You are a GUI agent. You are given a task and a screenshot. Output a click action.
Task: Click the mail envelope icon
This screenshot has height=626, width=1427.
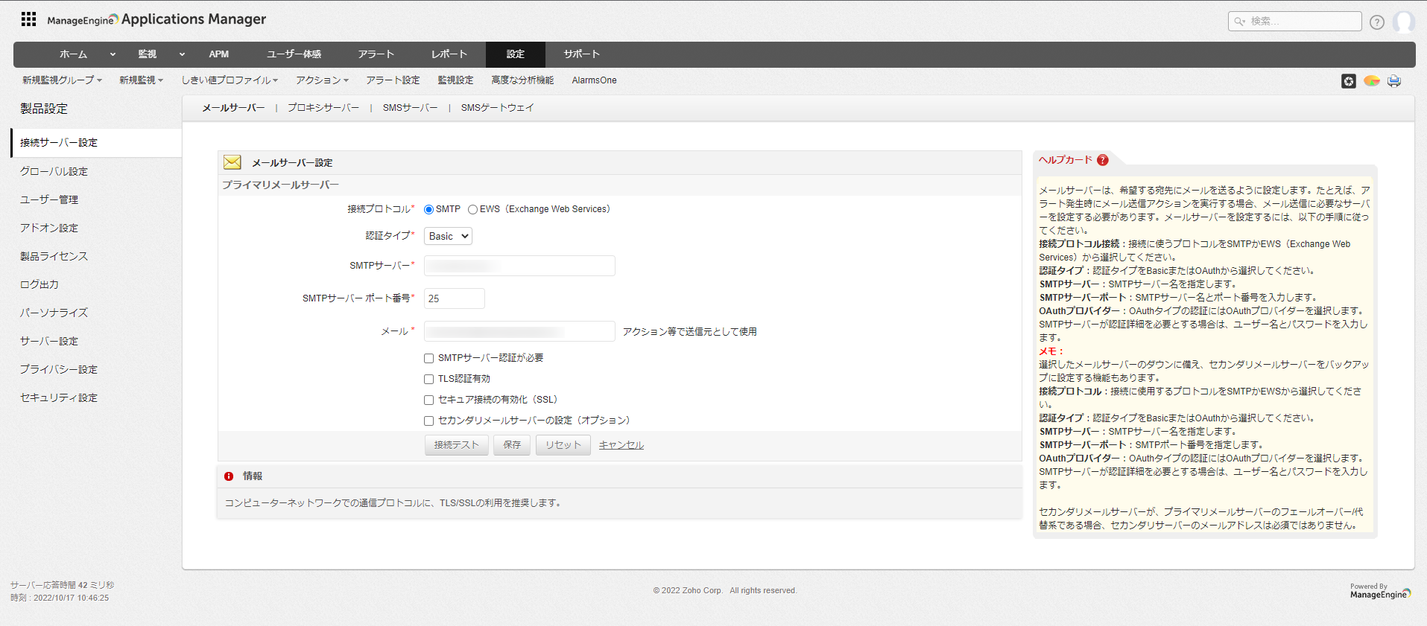tap(232, 162)
